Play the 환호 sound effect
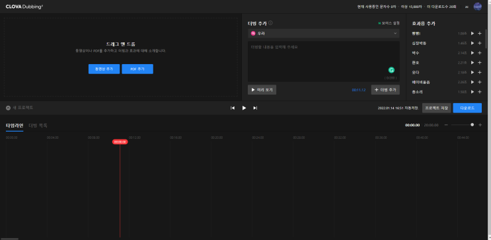This screenshot has width=491, height=240. coord(472,63)
